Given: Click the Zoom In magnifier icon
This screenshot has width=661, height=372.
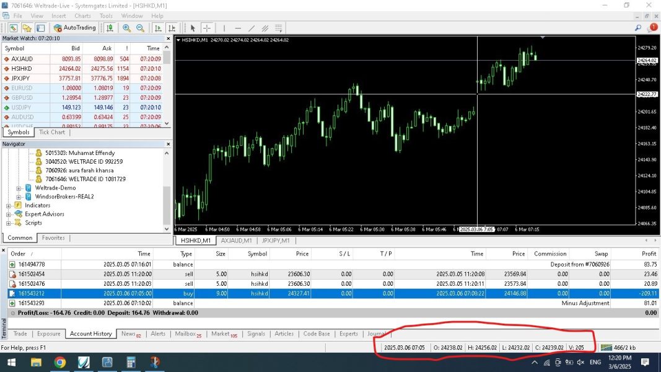Looking at the screenshot, I should point(127,28).
